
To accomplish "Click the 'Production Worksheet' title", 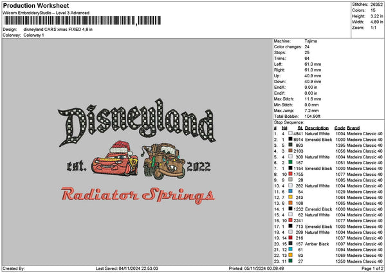I will (36, 5).
